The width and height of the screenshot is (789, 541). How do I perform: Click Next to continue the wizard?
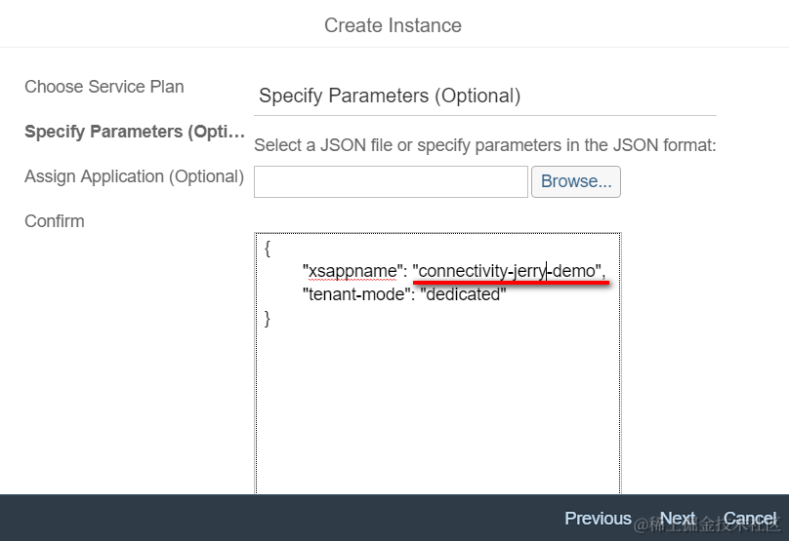(677, 519)
